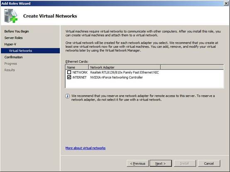Screen dimensions: 230x172
Task: Click the Next button
Action: pyautogui.click(x=161, y=163)
